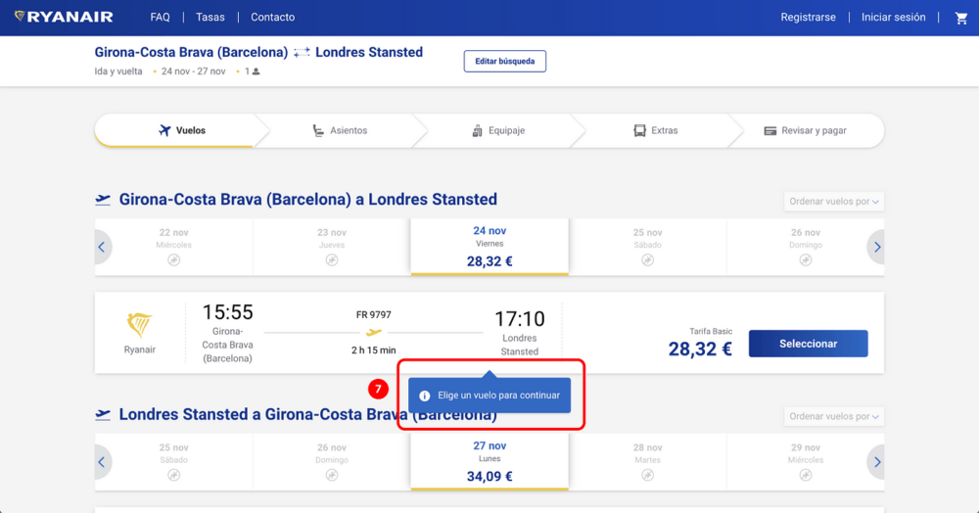979x513 pixels.
Task: Click the 28,32 € Tarifa Basic price
Action: coord(700,349)
